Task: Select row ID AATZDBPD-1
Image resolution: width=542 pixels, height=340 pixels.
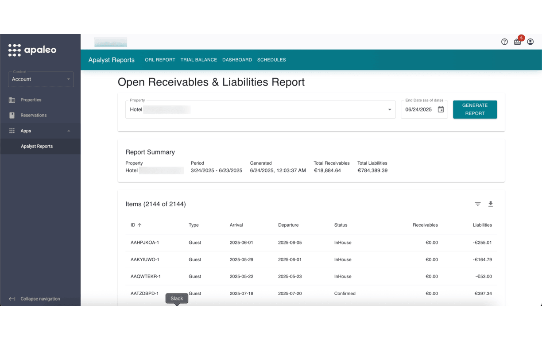Action: pyautogui.click(x=144, y=293)
